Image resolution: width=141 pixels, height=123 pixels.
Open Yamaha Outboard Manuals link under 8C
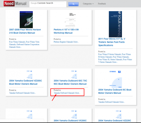coord(109,102)
